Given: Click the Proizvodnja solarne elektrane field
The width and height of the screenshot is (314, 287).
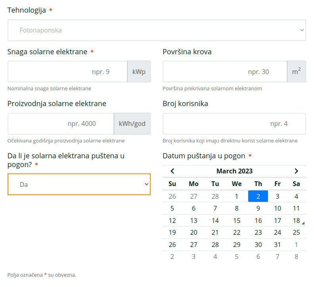Looking at the screenshot, I should click(x=61, y=124).
